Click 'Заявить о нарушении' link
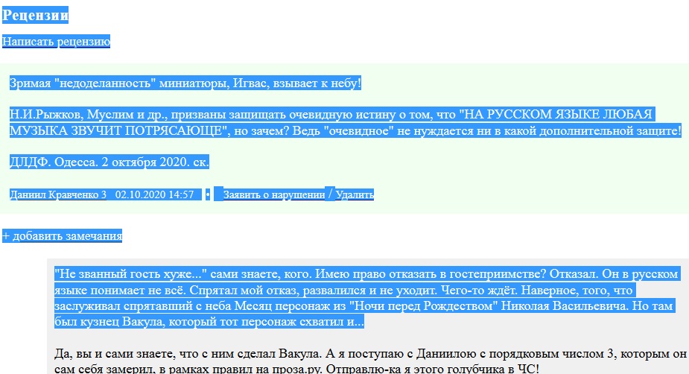Viewport: 689px width, 374px height. (x=274, y=194)
